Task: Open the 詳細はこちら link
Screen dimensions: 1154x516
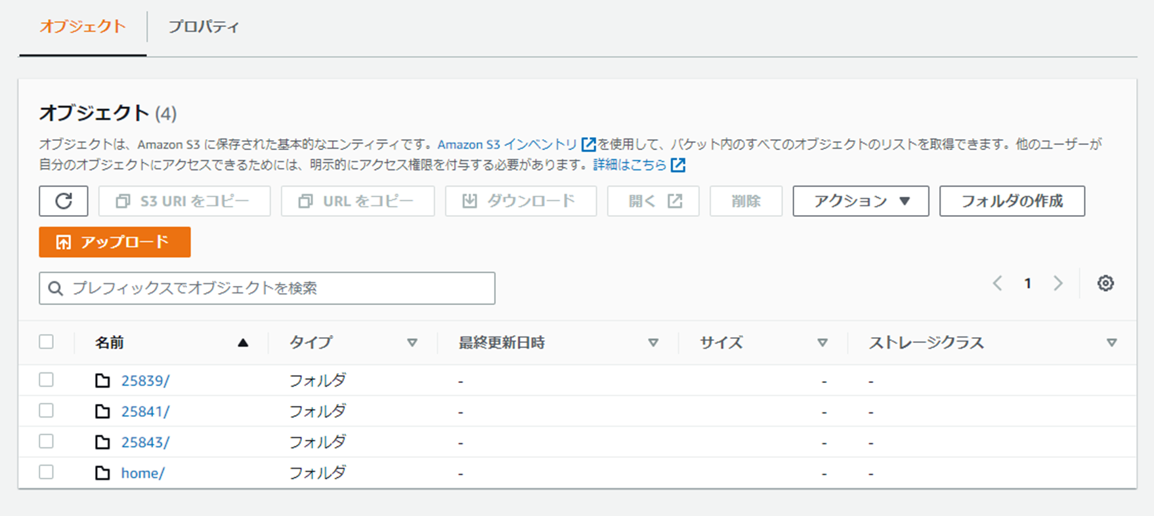Action: (630, 165)
